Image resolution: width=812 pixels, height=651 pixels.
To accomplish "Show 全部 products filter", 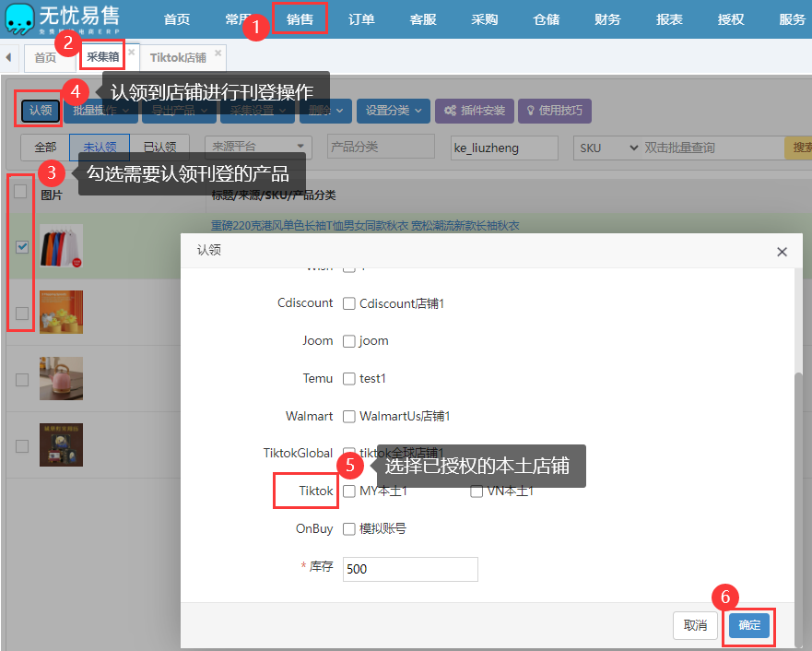I will 45,148.
